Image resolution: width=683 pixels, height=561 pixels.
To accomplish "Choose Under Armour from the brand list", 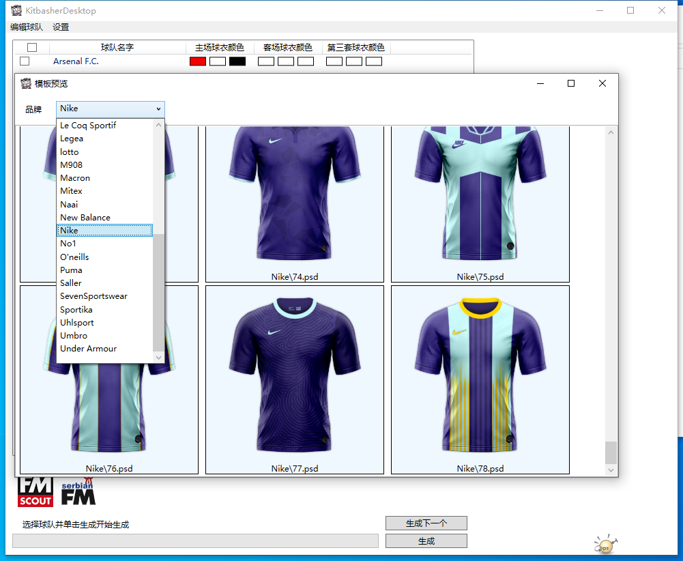I will 88,349.
